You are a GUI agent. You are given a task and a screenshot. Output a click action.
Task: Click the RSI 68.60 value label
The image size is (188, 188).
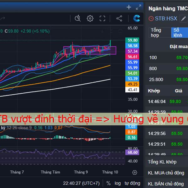pos(132,152)
